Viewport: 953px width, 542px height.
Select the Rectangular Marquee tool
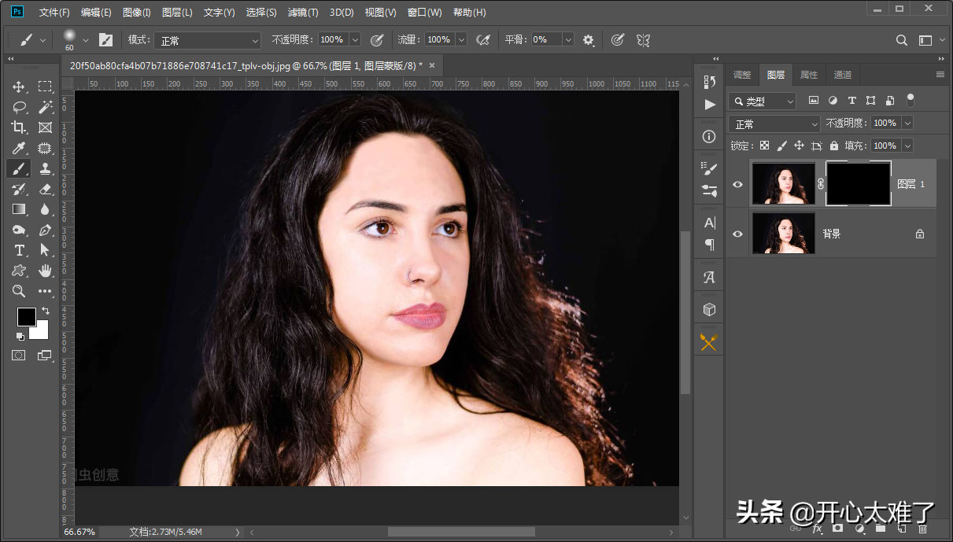[x=45, y=87]
